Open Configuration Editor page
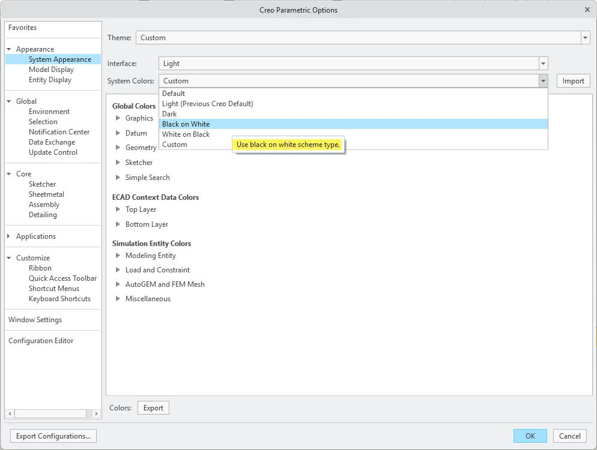Image resolution: width=597 pixels, height=450 pixels. (x=41, y=341)
